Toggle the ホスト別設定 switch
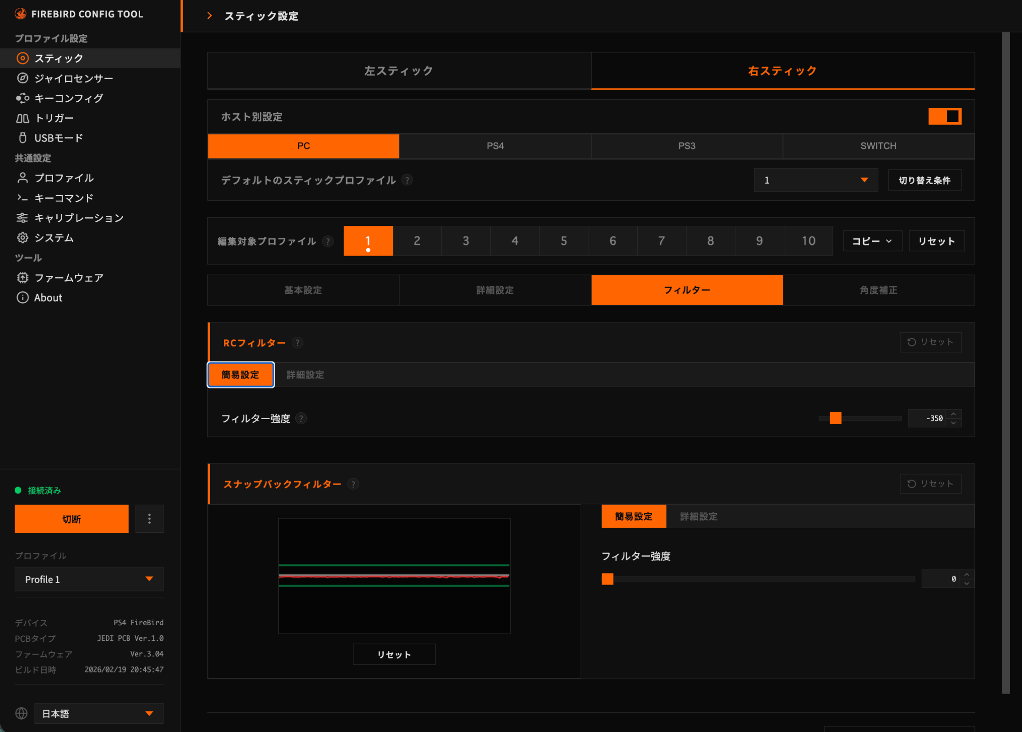 (944, 116)
